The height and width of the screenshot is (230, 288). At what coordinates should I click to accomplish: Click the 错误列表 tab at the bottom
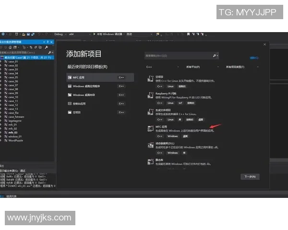pos(12,196)
